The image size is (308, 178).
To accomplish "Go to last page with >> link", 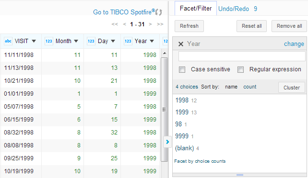I will pos(160,24).
